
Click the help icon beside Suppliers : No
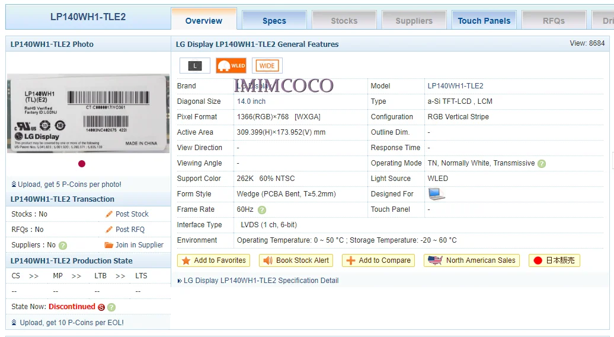point(63,245)
